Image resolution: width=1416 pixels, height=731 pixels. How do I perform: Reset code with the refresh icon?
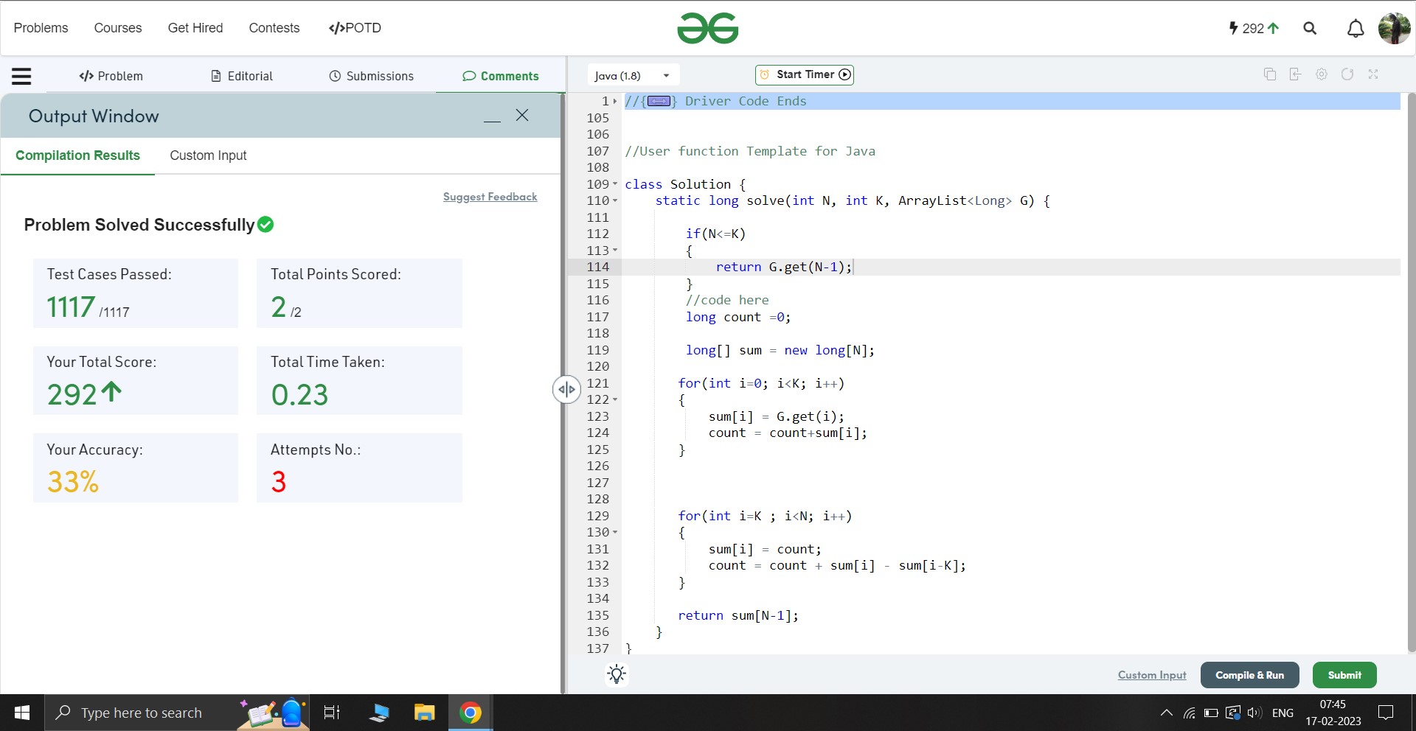click(1347, 74)
